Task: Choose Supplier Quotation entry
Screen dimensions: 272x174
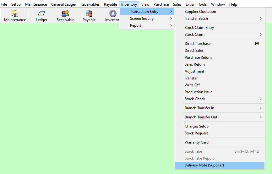Action: [x=220, y=12]
